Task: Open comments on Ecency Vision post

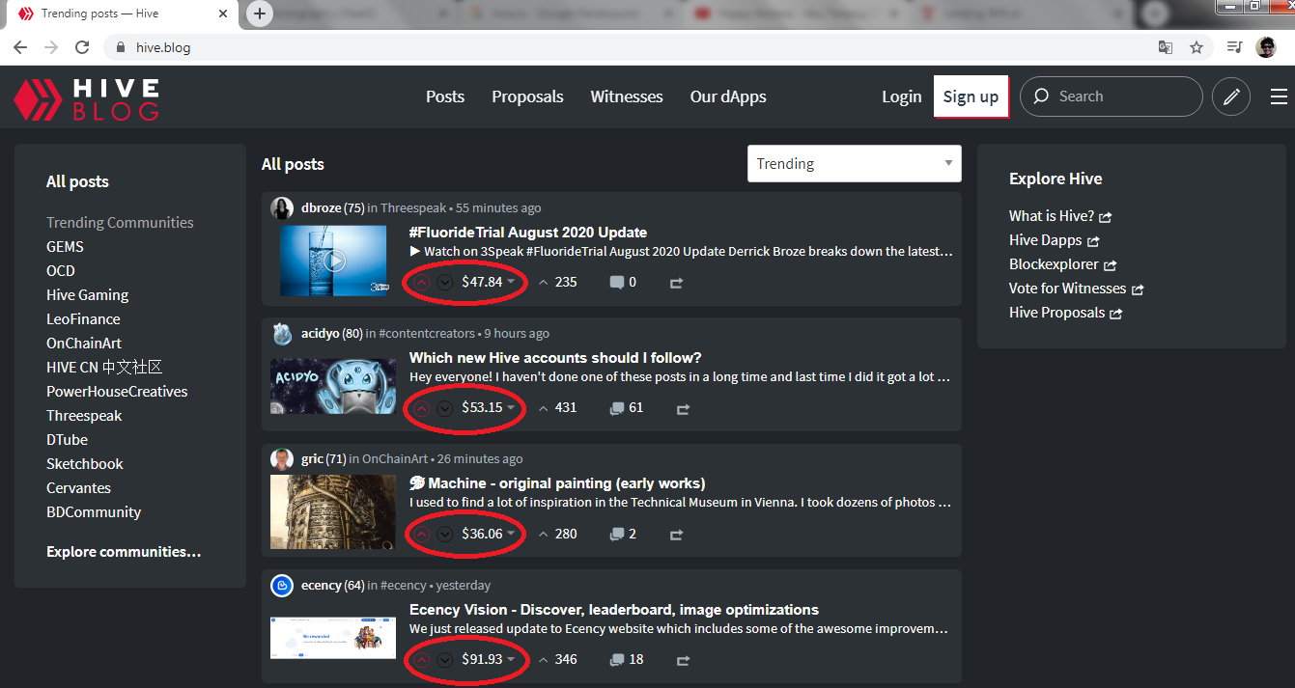Action: (x=626, y=660)
